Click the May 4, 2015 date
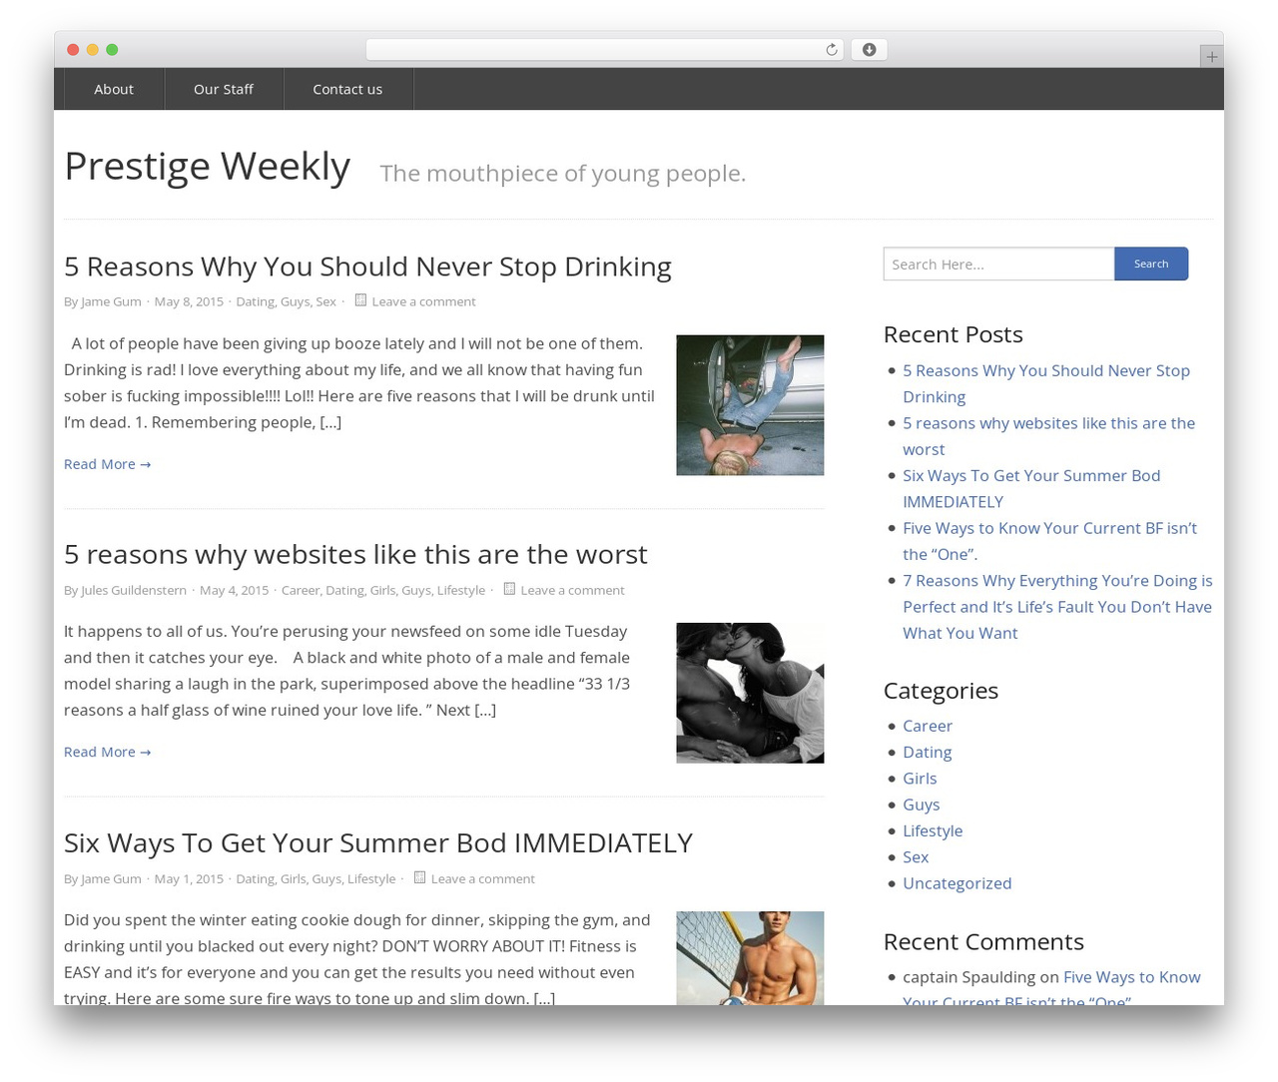Screen dimensions: 1278x1082 click(234, 590)
